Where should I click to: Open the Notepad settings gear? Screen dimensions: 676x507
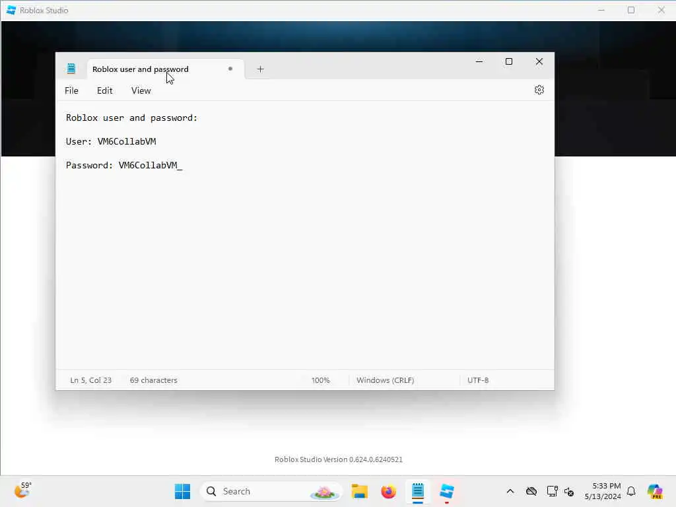tap(539, 90)
